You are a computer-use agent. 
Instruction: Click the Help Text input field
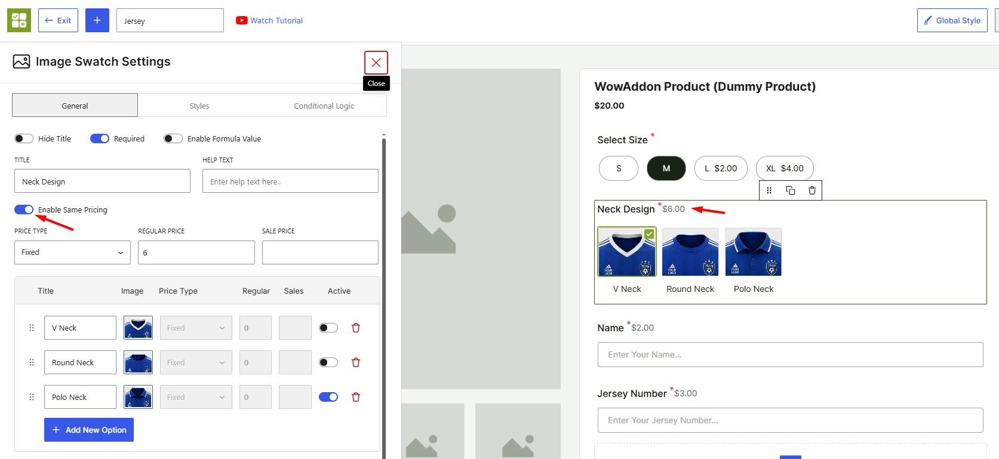pyautogui.click(x=290, y=181)
